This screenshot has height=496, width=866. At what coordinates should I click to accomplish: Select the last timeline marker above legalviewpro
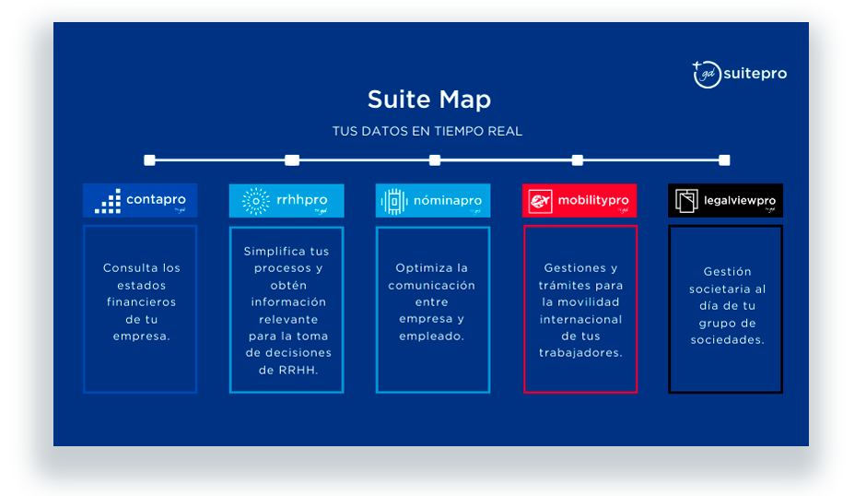[725, 160]
